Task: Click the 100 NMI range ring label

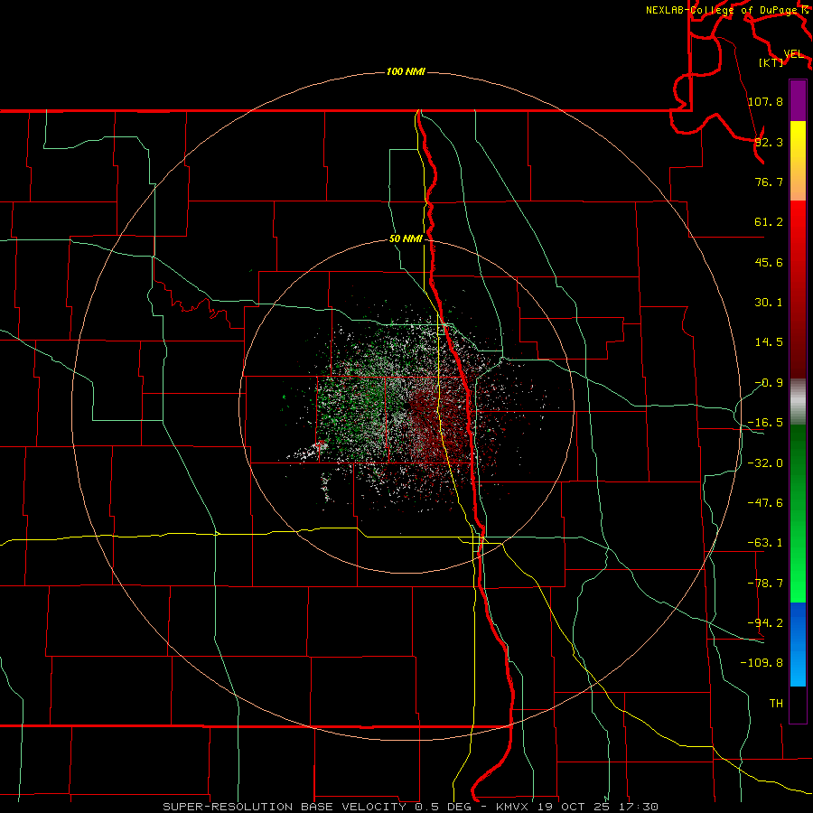Action: pos(406,71)
